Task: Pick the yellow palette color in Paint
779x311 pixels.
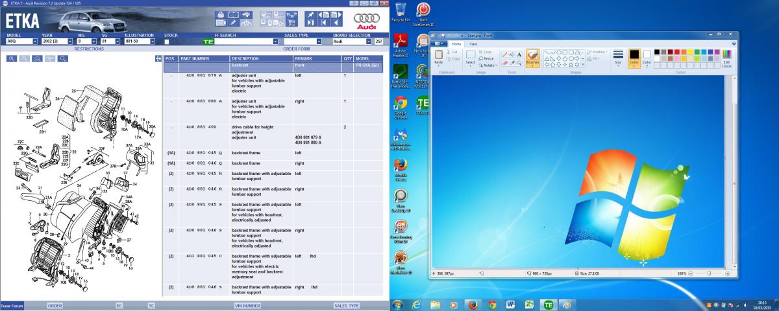Action: [x=690, y=52]
